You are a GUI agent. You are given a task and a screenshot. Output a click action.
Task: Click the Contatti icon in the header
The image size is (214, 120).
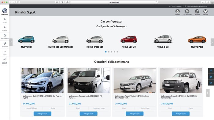(x=177, y=11)
